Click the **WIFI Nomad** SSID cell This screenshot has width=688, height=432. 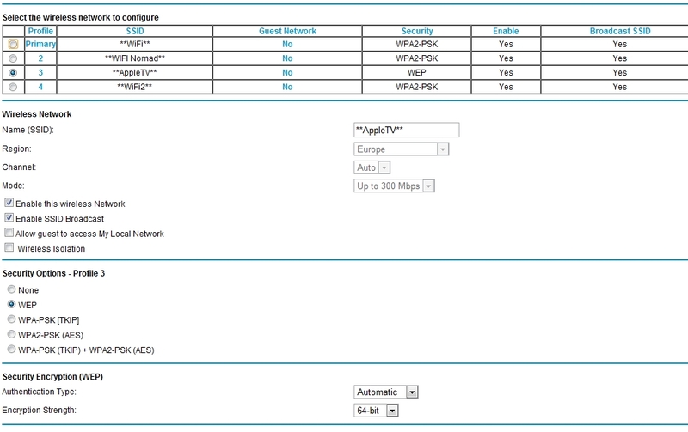tap(135, 58)
